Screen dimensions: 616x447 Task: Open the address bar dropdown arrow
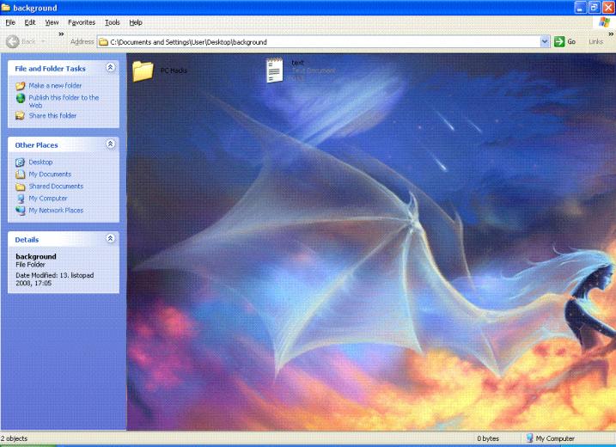tap(545, 41)
